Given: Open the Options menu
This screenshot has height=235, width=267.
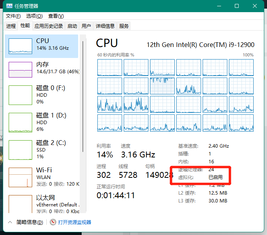Looking at the screenshot, I should 34,16.
